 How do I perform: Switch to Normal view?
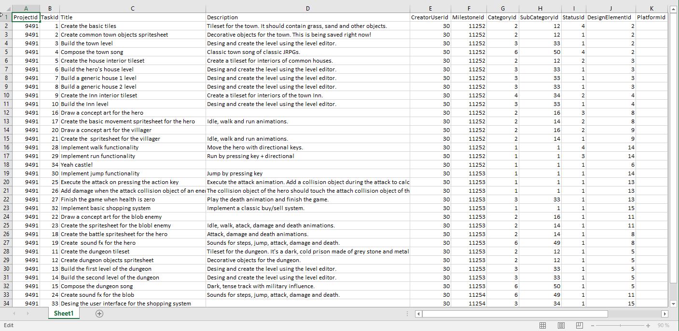point(542,325)
